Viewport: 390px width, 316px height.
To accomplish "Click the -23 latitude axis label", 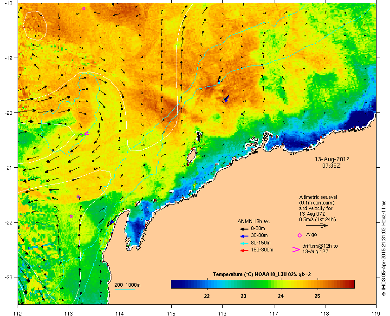I will click(x=8, y=277).
